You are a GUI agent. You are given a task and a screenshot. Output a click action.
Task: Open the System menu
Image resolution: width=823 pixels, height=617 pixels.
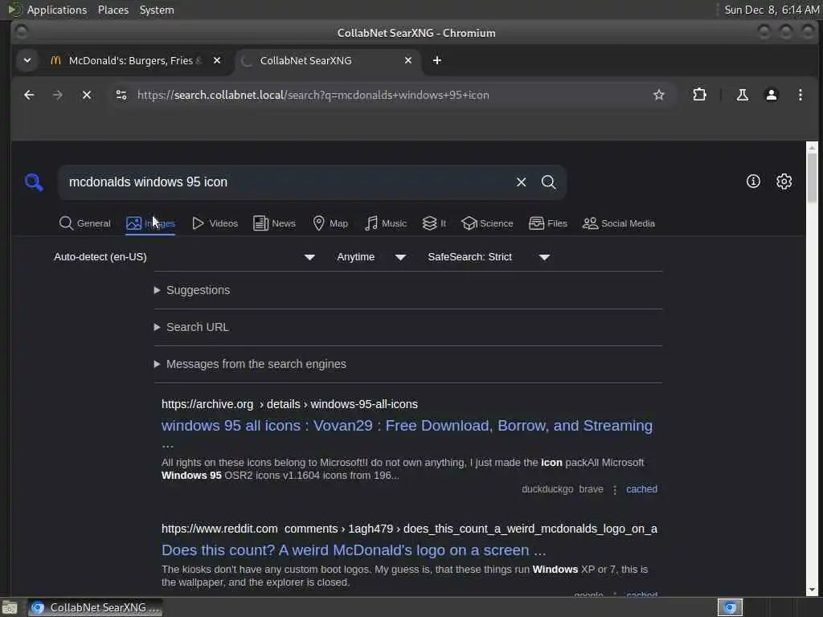tap(157, 10)
